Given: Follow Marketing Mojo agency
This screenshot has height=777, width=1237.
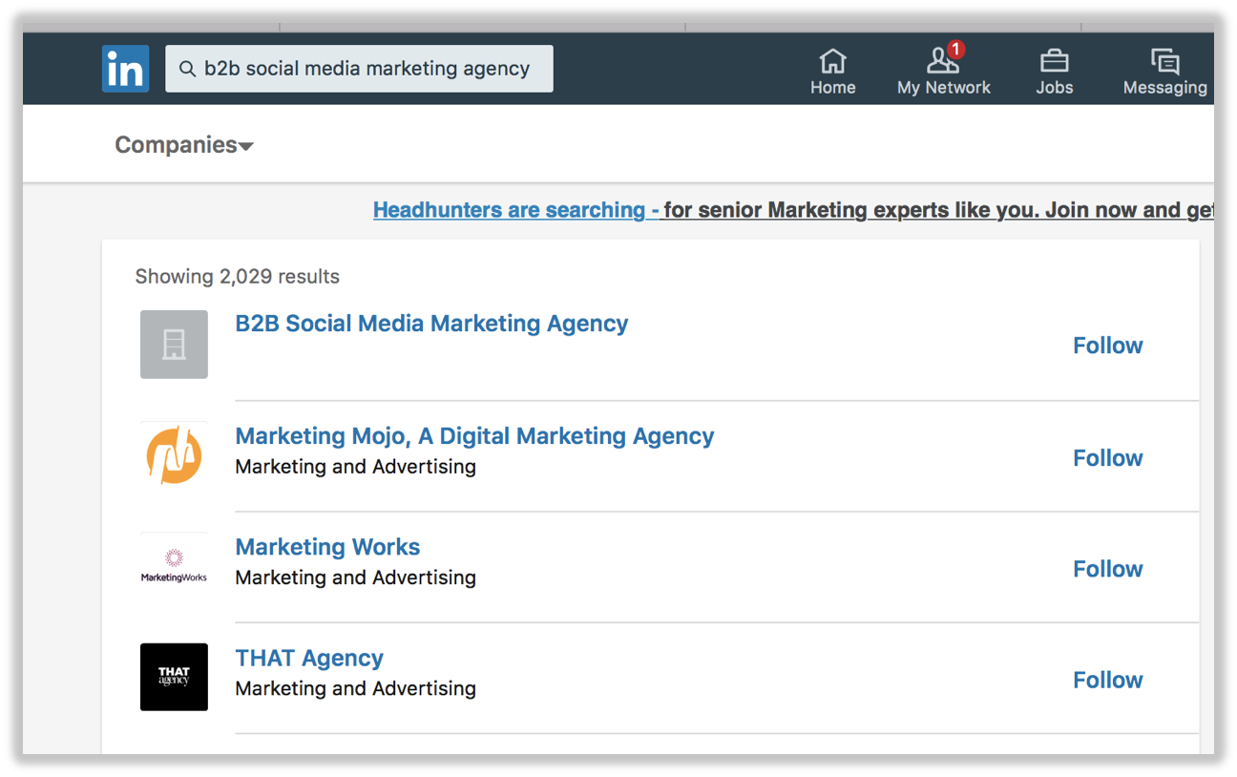Looking at the screenshot, I should (1107, 457).
